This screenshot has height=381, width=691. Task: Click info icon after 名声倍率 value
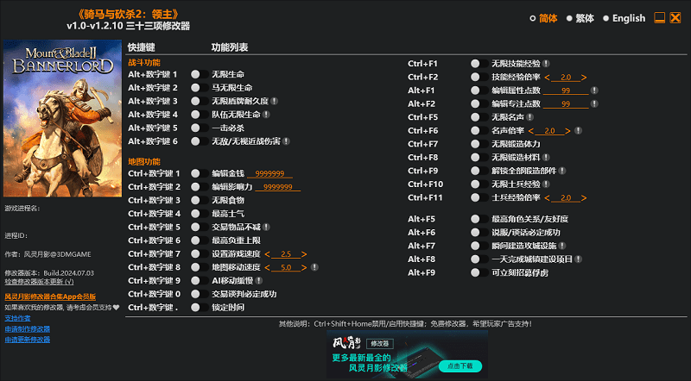click(x=578, y=131)
